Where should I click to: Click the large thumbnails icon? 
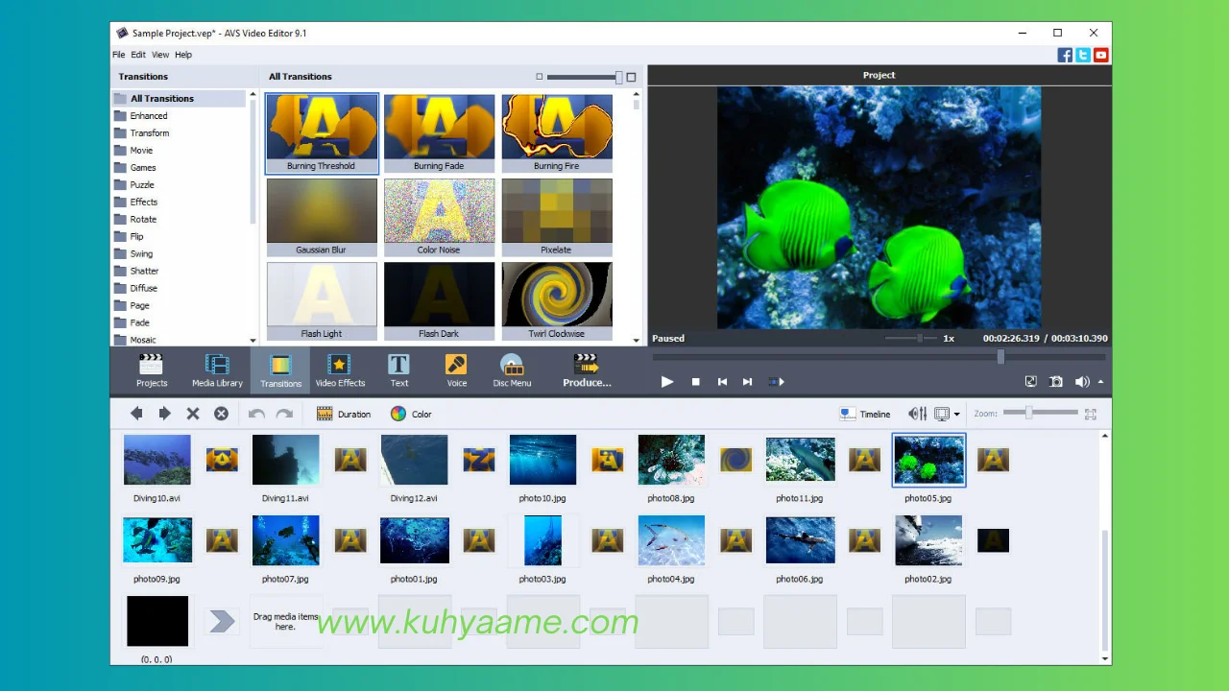click(x=631, y=77)
